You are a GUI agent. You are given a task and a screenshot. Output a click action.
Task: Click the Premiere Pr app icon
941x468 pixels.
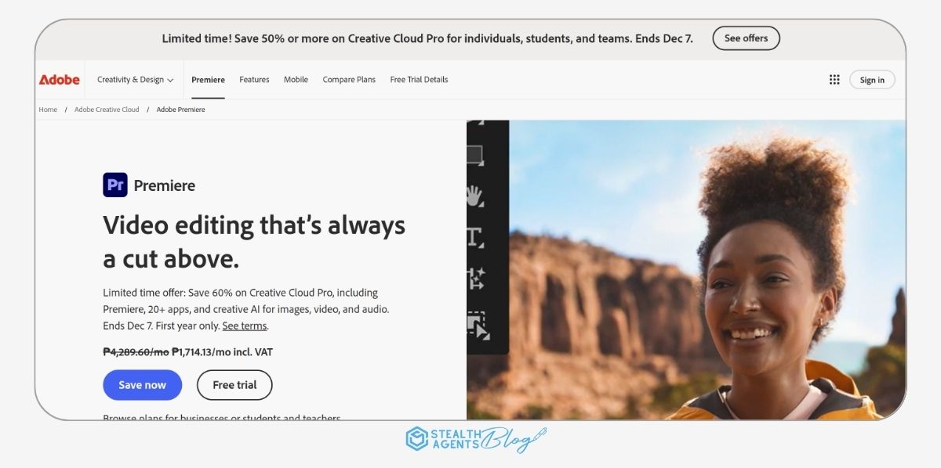click(115, 185)
